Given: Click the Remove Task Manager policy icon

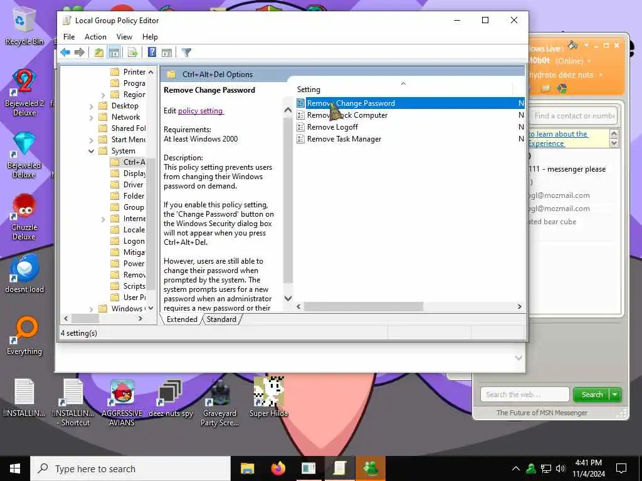Looking at the screenshot, I should [x=300, y=138].
